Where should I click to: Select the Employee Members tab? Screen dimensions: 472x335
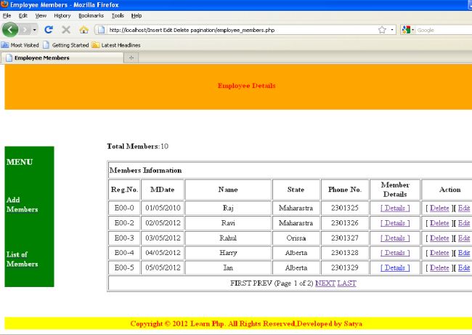point(62,58)
